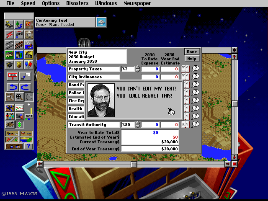Select the Power lightning bolt tool
This screenshot has width=268, height=201.
[x=9, y=34]
